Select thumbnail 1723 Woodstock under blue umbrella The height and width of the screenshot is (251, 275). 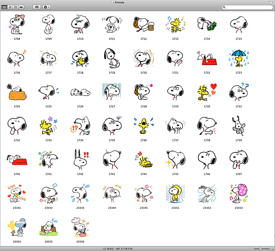pos(239,58)
